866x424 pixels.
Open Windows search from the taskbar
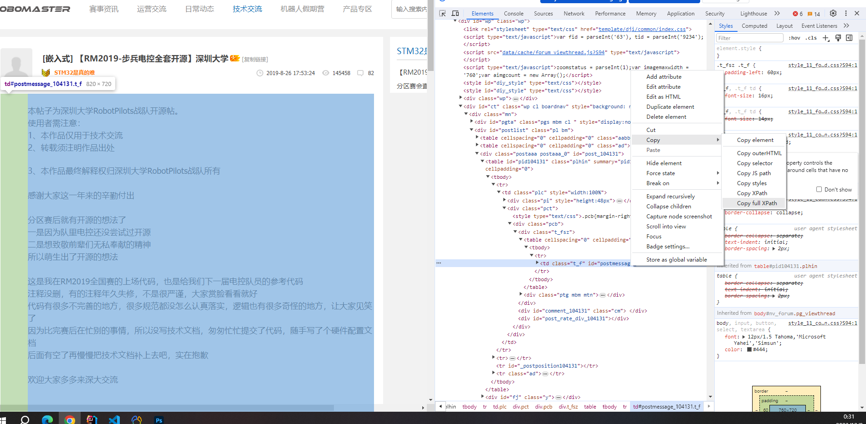[x=25, y=419]
